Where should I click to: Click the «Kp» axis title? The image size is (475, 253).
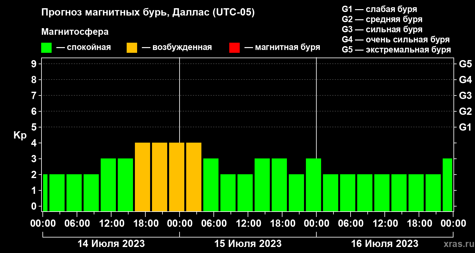(x=20, y=135)
